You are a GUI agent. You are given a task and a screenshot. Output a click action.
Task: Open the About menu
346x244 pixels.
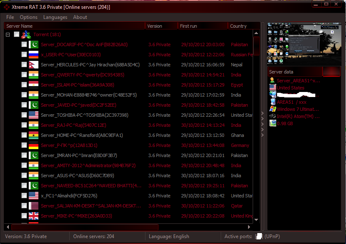pyautogui.click(x=80, y=17)
